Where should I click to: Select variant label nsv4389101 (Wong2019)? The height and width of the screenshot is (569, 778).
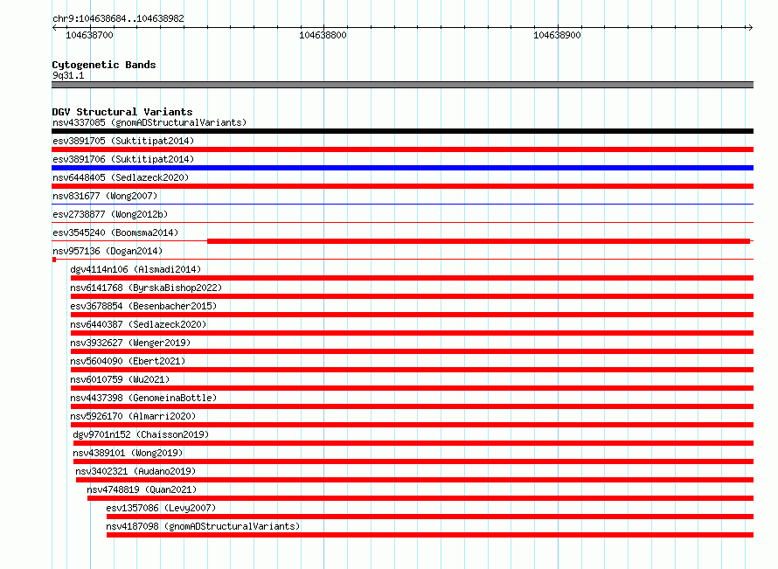[128, 453]
